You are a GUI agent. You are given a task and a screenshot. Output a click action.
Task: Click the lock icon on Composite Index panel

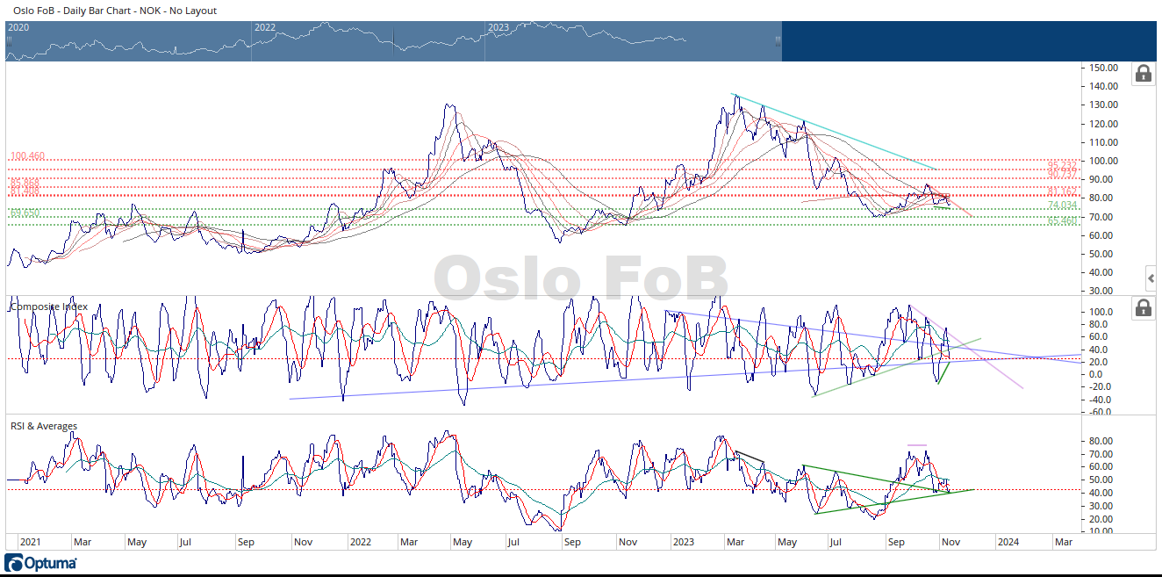tap(1144, 307)
